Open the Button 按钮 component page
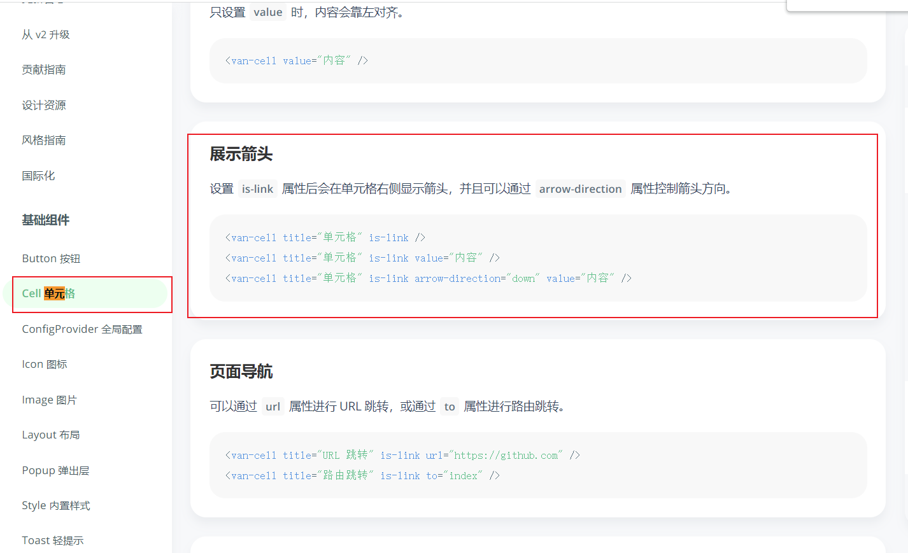 click(51, 258)
